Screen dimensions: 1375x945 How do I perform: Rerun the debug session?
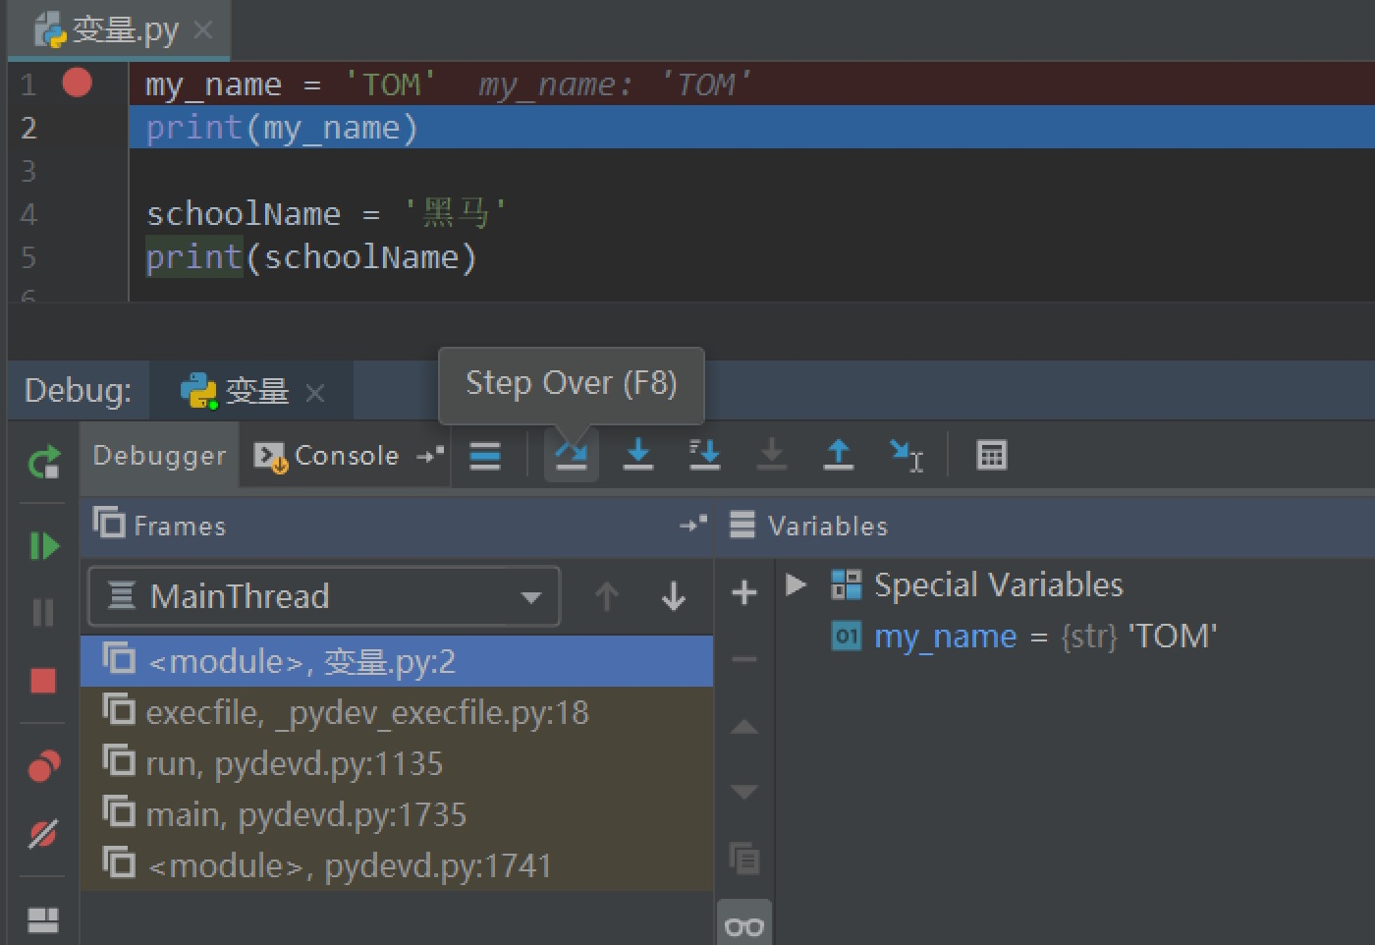[44, 462]
